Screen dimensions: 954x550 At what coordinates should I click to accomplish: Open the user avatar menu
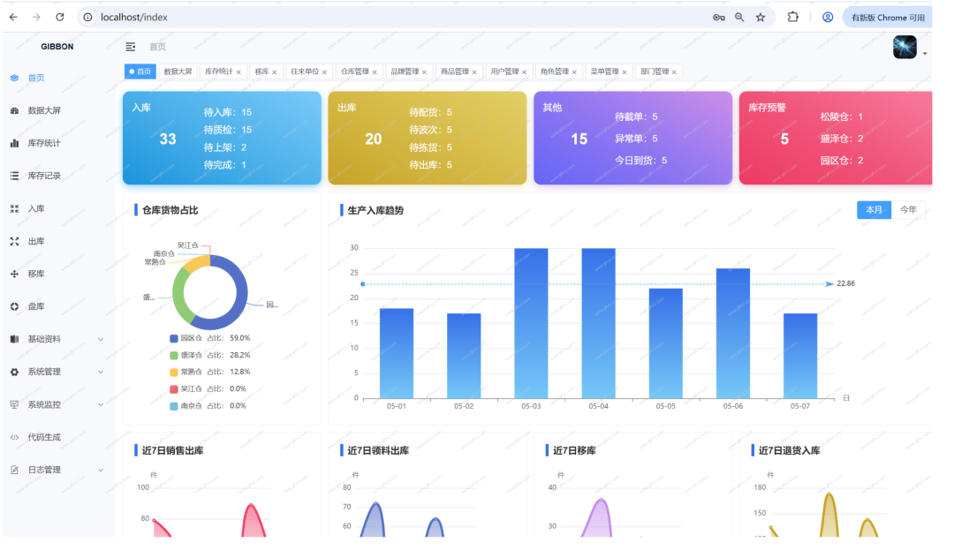(905, 47)
